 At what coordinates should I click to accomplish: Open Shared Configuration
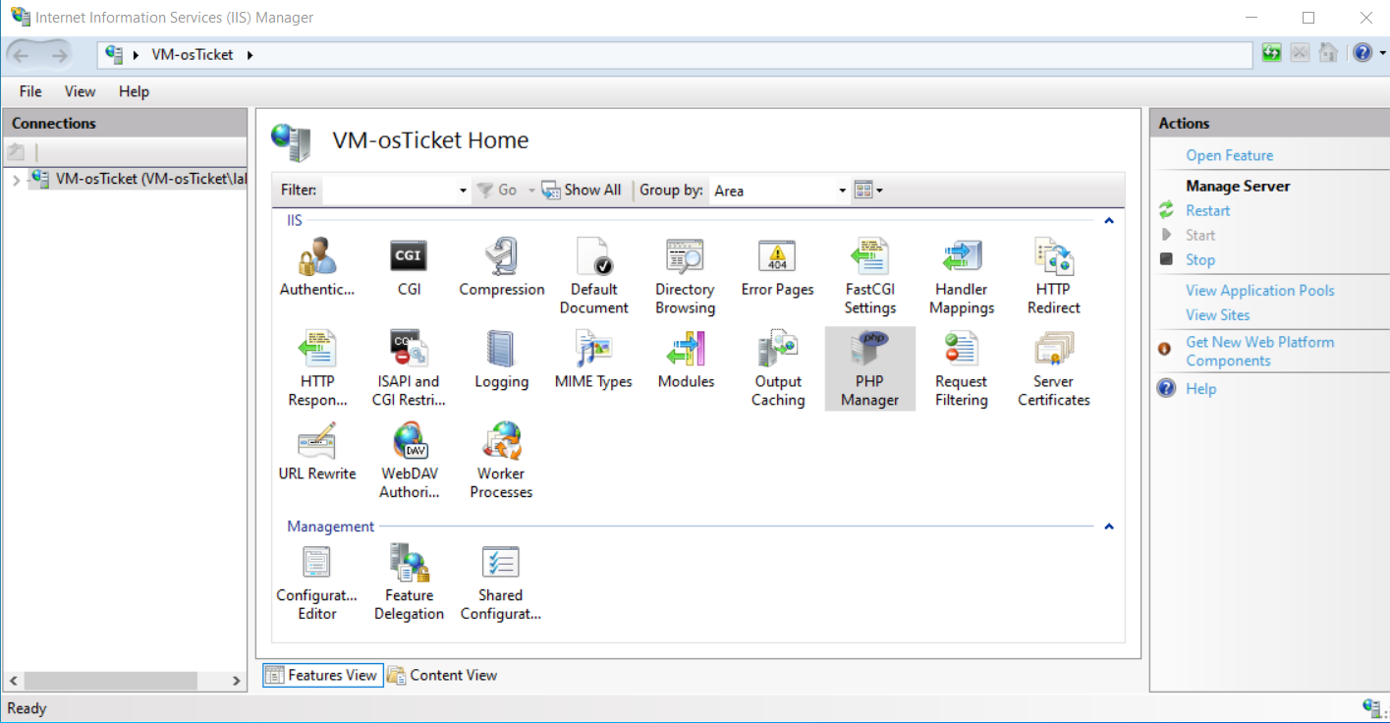[501, 583]
